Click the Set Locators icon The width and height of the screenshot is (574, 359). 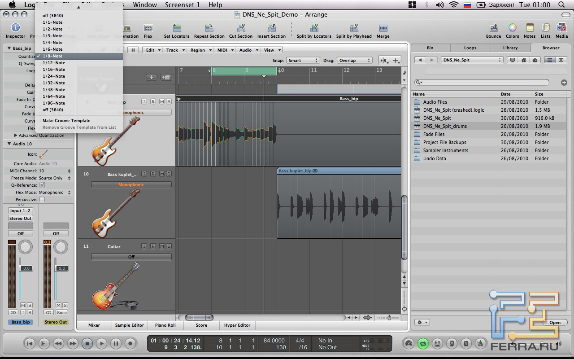coord(177,28)
